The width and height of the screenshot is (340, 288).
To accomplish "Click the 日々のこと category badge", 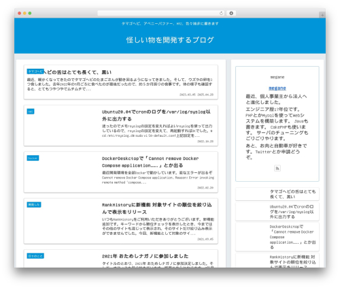I will tap(35, 256).
